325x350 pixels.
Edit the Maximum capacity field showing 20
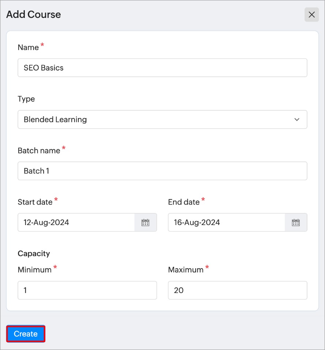click(237, 290)
